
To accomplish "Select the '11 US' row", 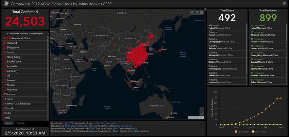I will 25,76.
